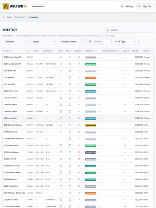Click Keys checkmark for 2023 Hyundai Santa FE
The height and width of the screenshot is (208, 156).
click(x=61, y=57)
